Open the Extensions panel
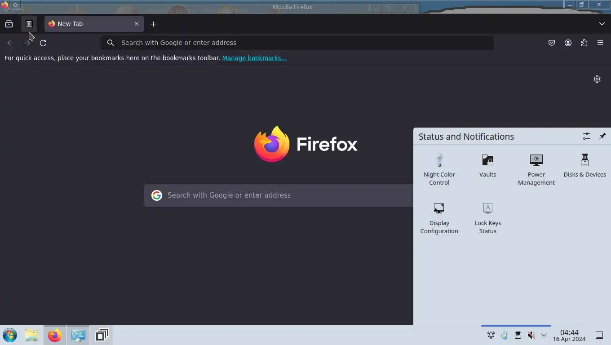Screen dimensions: 611x345 pyautogui.click(x=584, y=43)
